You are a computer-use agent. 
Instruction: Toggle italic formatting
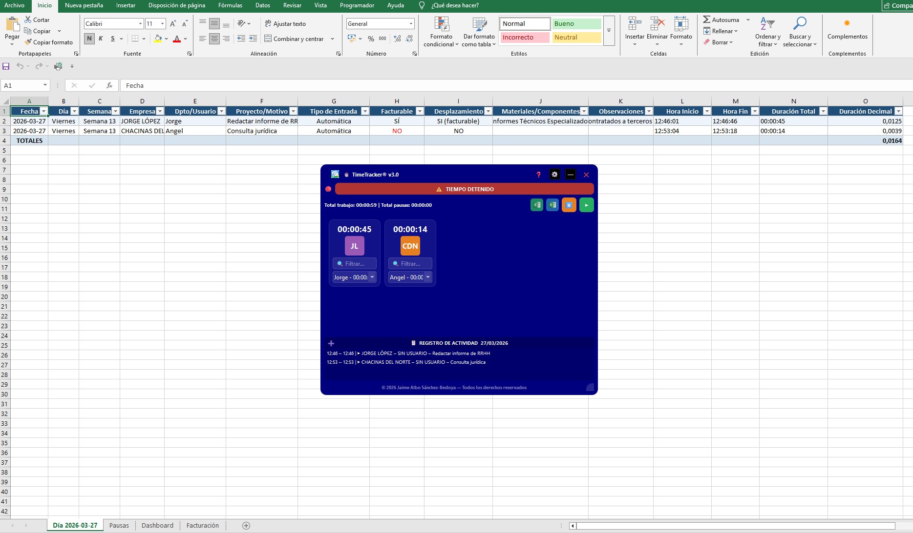(101, 39)
